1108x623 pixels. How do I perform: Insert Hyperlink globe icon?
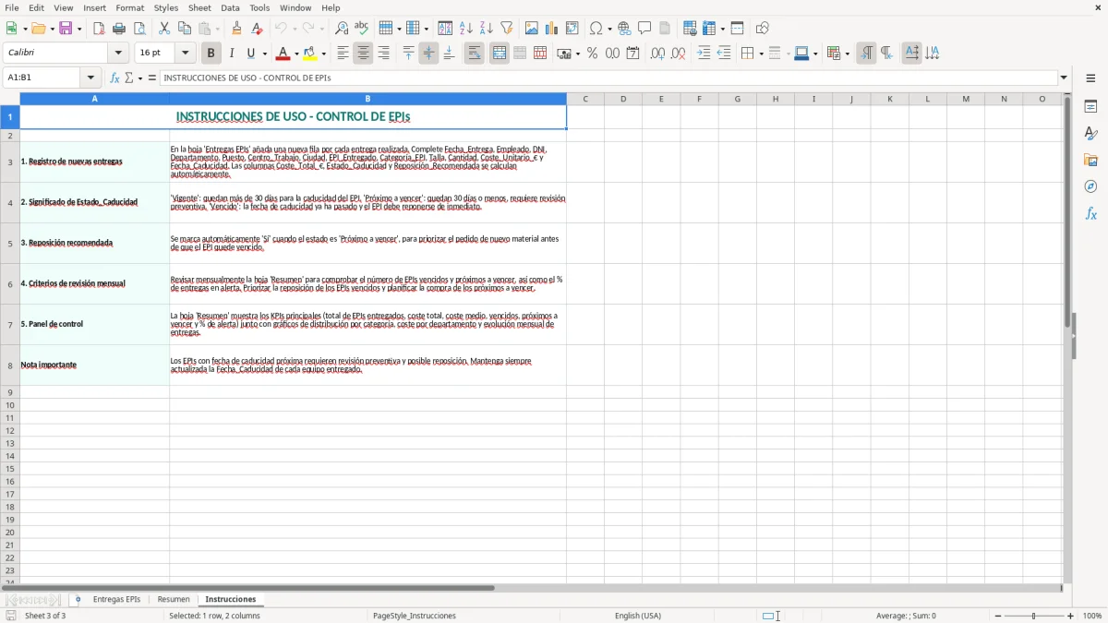pyautogui.click(x=624, y=29)
